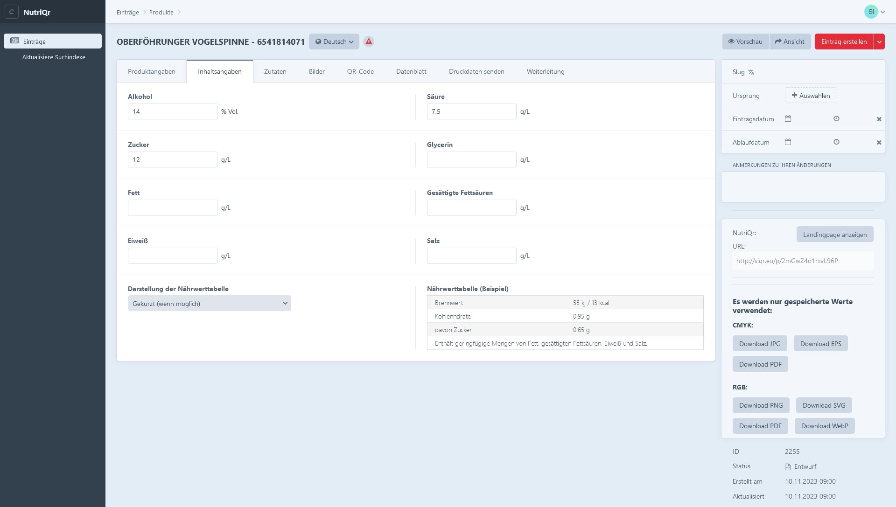Screen dimensions: 896x507
Task: Click the sidebar collapse C icon
Action: pos(12,12)
